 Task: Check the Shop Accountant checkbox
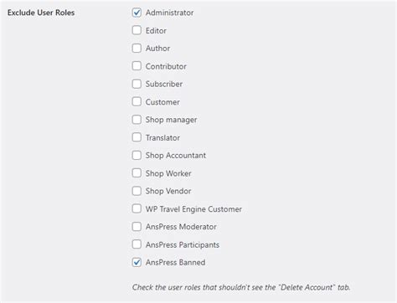click(137, 155)
